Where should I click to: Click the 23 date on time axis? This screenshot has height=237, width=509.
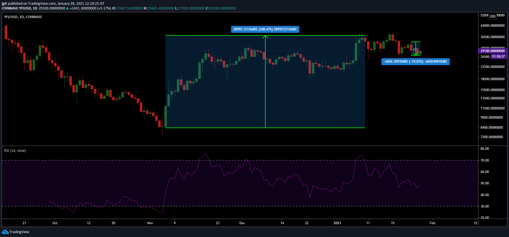(218, 223)
